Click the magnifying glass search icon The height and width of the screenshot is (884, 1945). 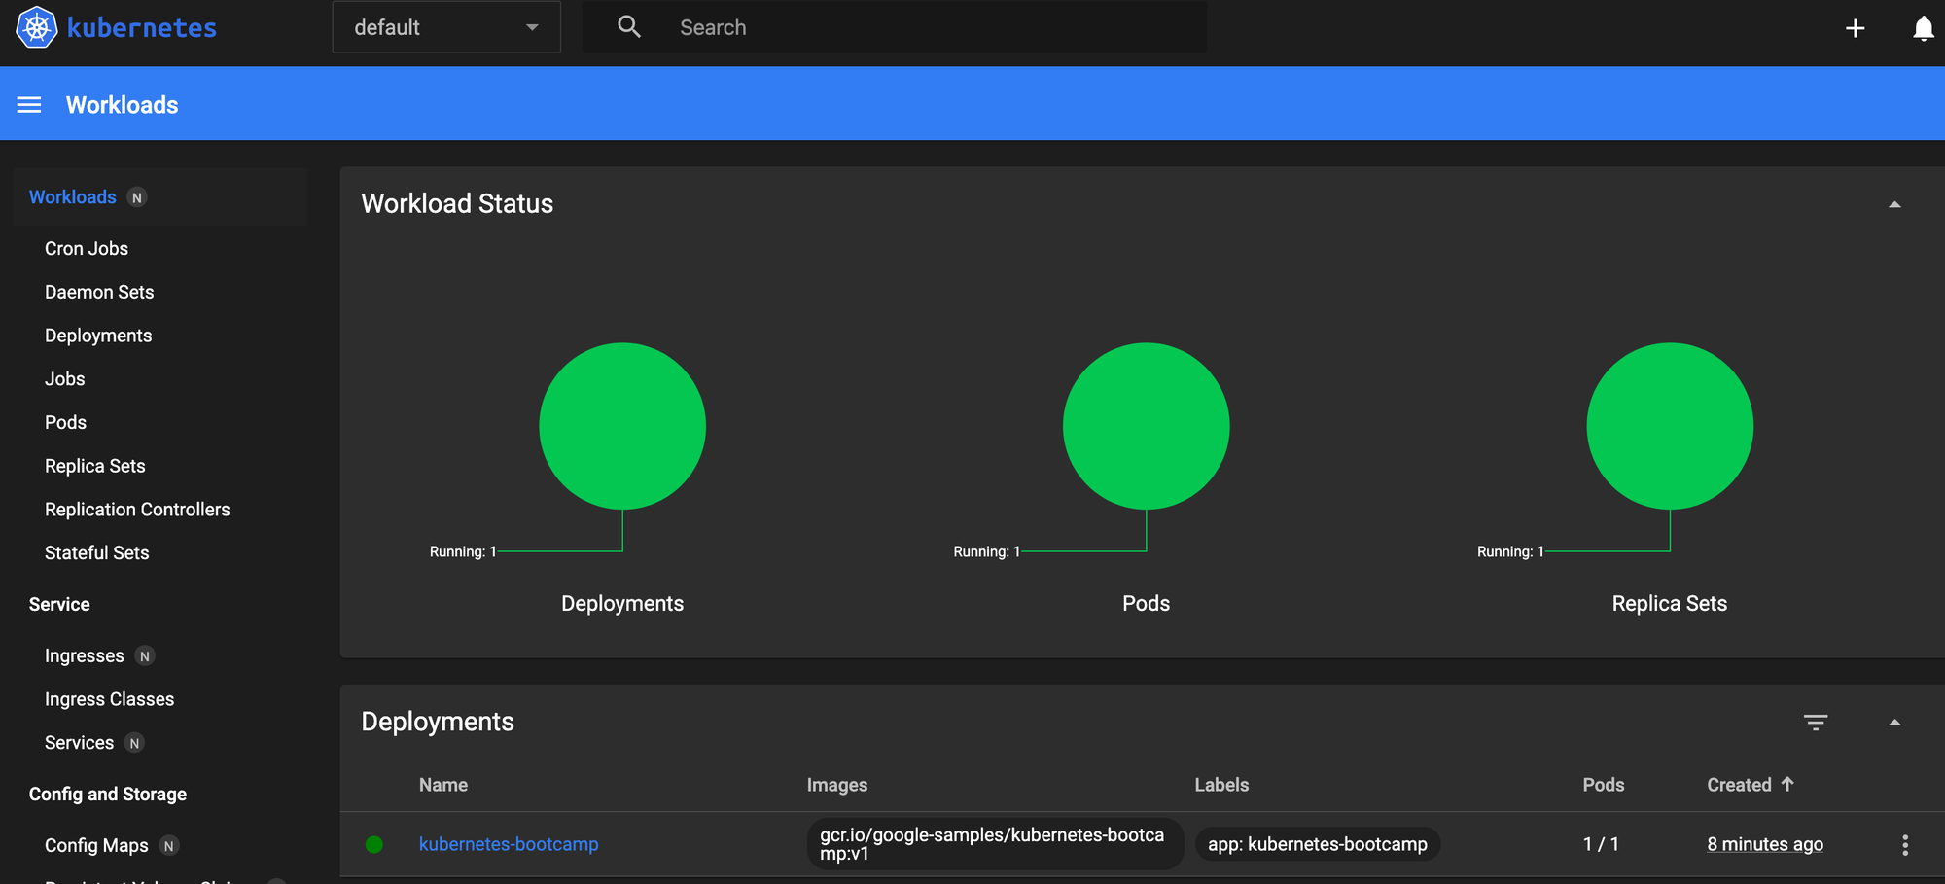[629, 27]
